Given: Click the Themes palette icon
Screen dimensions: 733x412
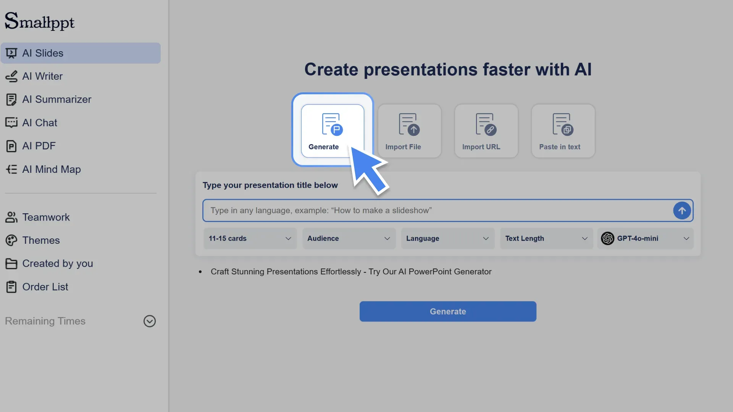Looking at the screenshot, I should pyautogui.click(x=11, y=240).
